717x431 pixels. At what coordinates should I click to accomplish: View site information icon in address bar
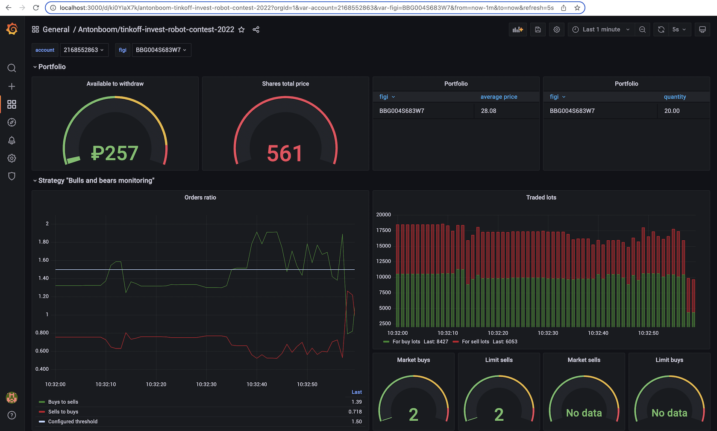click(53, 8)
